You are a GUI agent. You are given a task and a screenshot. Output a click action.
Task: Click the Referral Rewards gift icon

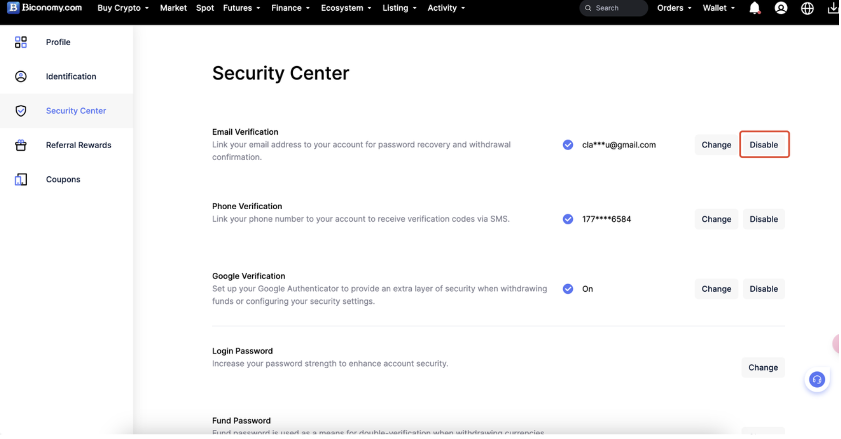tap(21, 146)
